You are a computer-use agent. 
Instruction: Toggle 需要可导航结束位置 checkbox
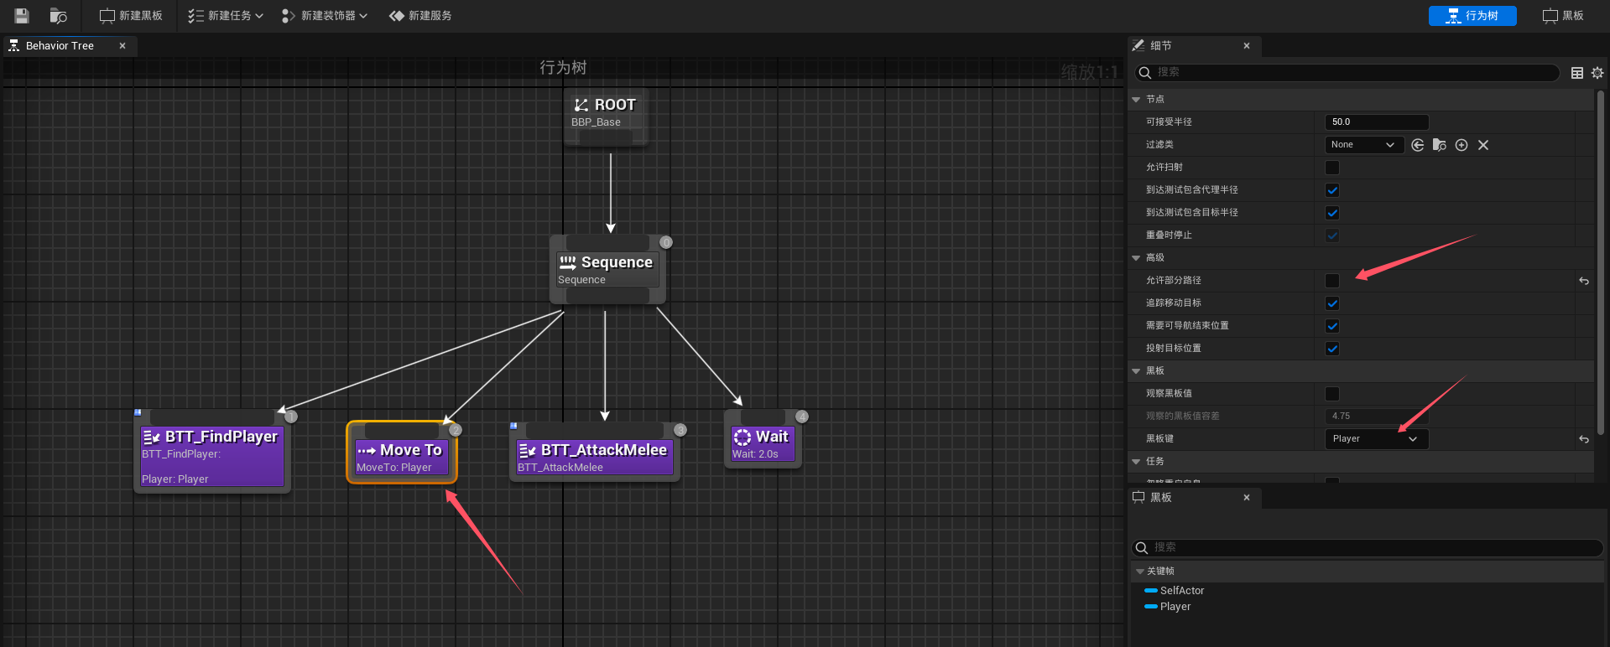pos(1332,326)
